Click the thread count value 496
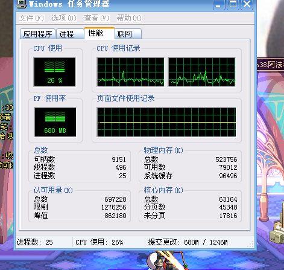This screenshot has width=284, height=270. coord(121,167)
